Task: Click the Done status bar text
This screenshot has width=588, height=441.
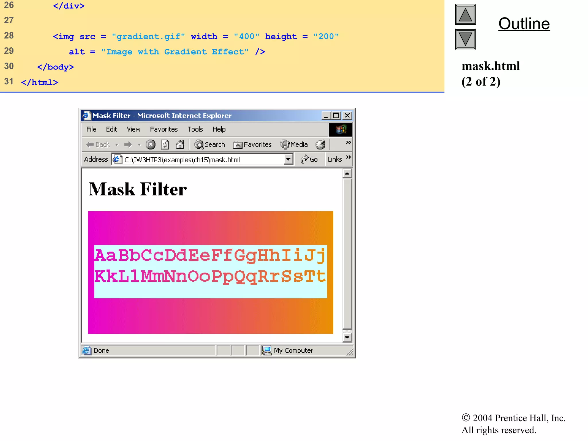Action: 101,351
